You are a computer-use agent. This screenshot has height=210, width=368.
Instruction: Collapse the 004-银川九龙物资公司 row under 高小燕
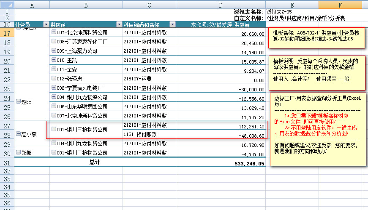coord(53,144)
